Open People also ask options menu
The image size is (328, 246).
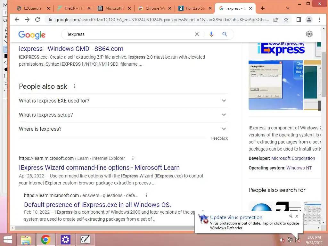(74, 86)
